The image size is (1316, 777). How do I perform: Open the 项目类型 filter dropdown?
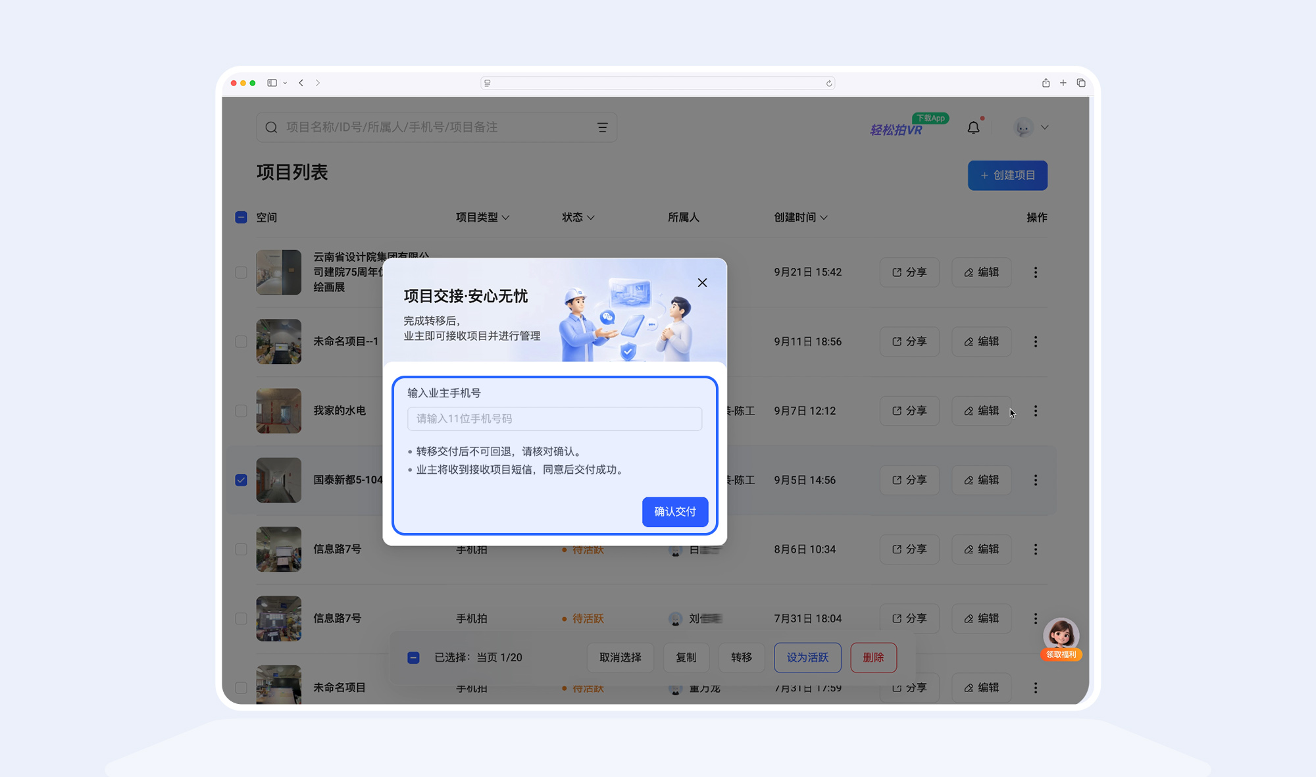(x=482, y=217)
